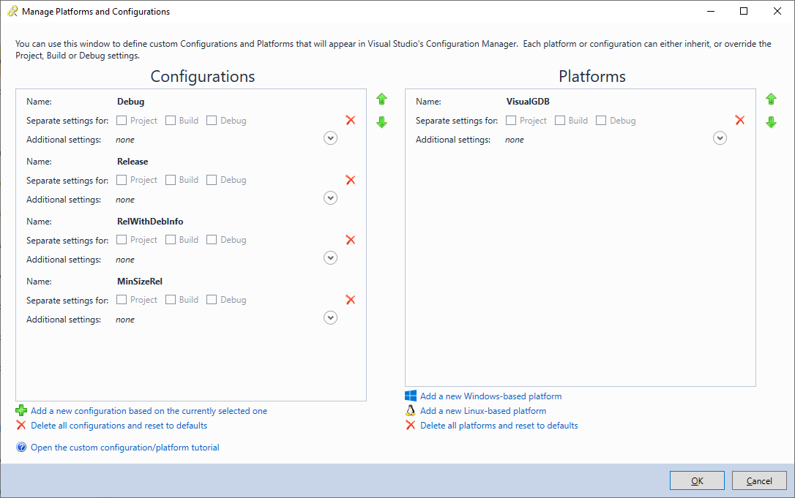The width and height of the screenshot is (795, 498).
Task: Check the Build box for Release configuration
Action: 171,180
